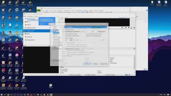Open PUBG LITE desktop shortcut
The width and height of the screenshot is (171, 96).
10,10
